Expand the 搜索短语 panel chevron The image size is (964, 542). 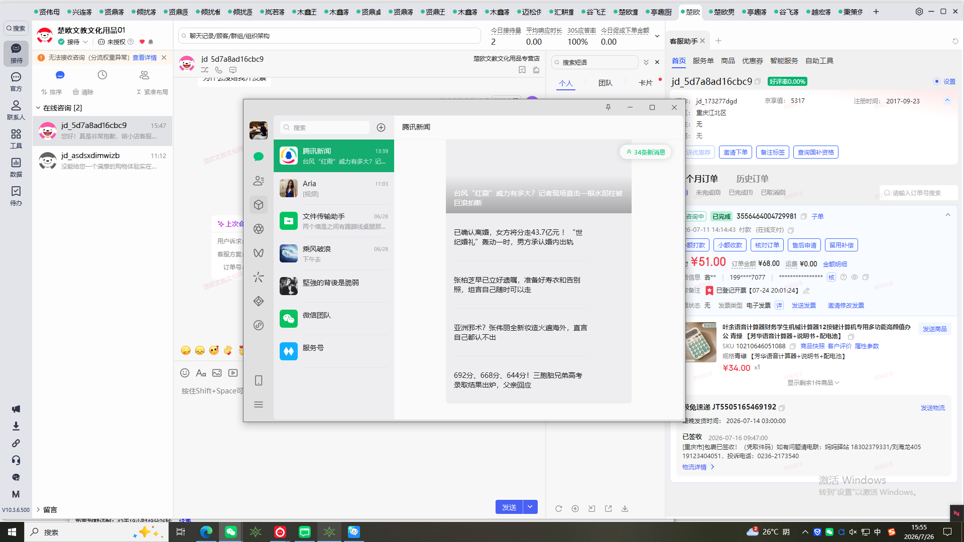[646, 62]
